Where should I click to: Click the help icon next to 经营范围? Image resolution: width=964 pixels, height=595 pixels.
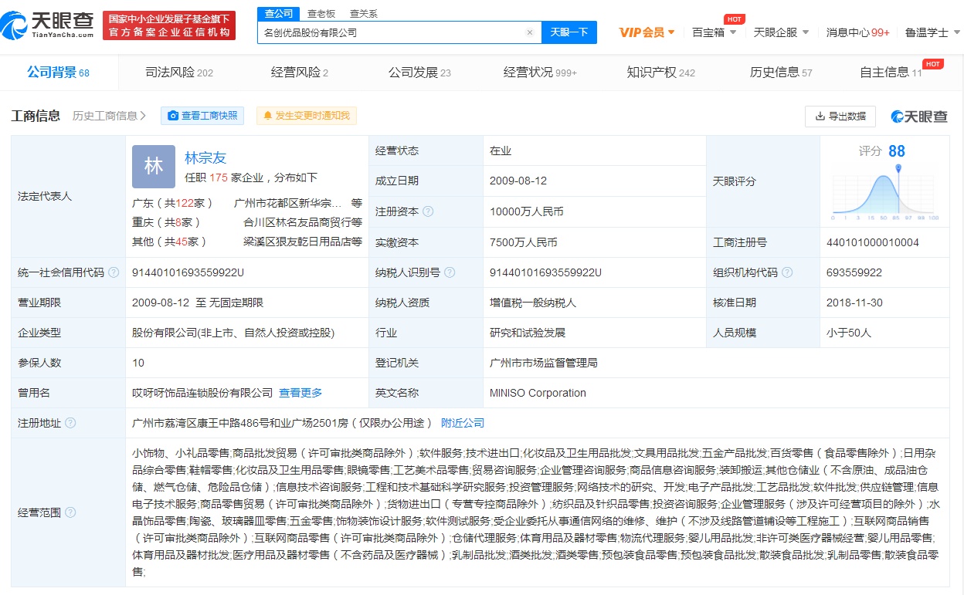pyautogui.click(x=70, y=512)
